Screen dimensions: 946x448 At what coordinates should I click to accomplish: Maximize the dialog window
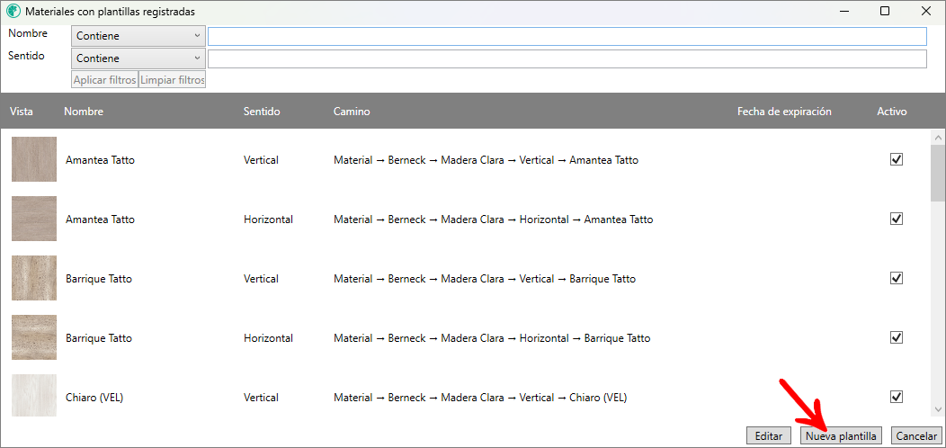pyautogui.click(x=885, y=12)
